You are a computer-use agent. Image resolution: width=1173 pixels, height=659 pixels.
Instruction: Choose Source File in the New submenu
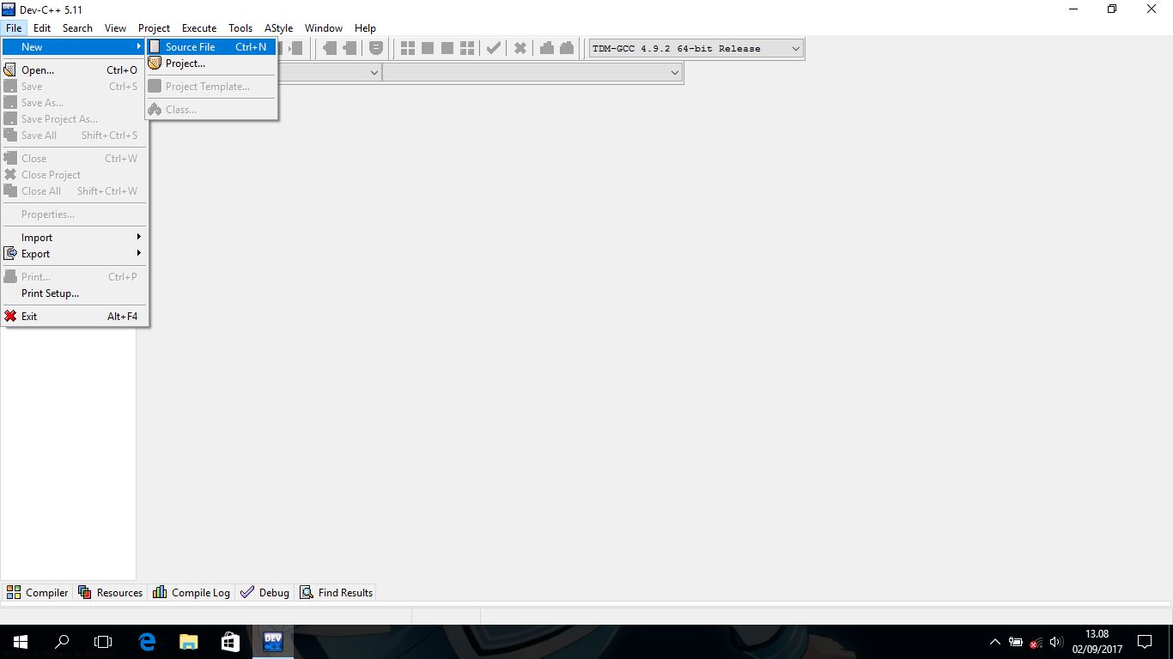click(x=211, y=47)
